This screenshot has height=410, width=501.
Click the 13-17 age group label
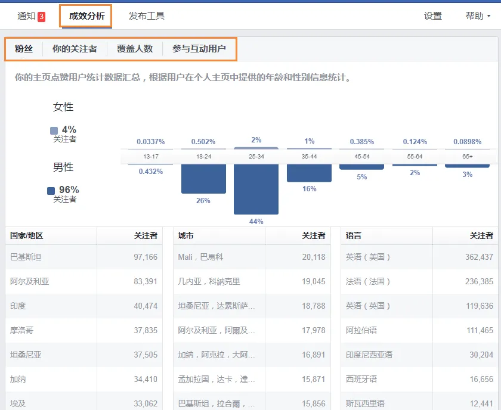[151, 157]
